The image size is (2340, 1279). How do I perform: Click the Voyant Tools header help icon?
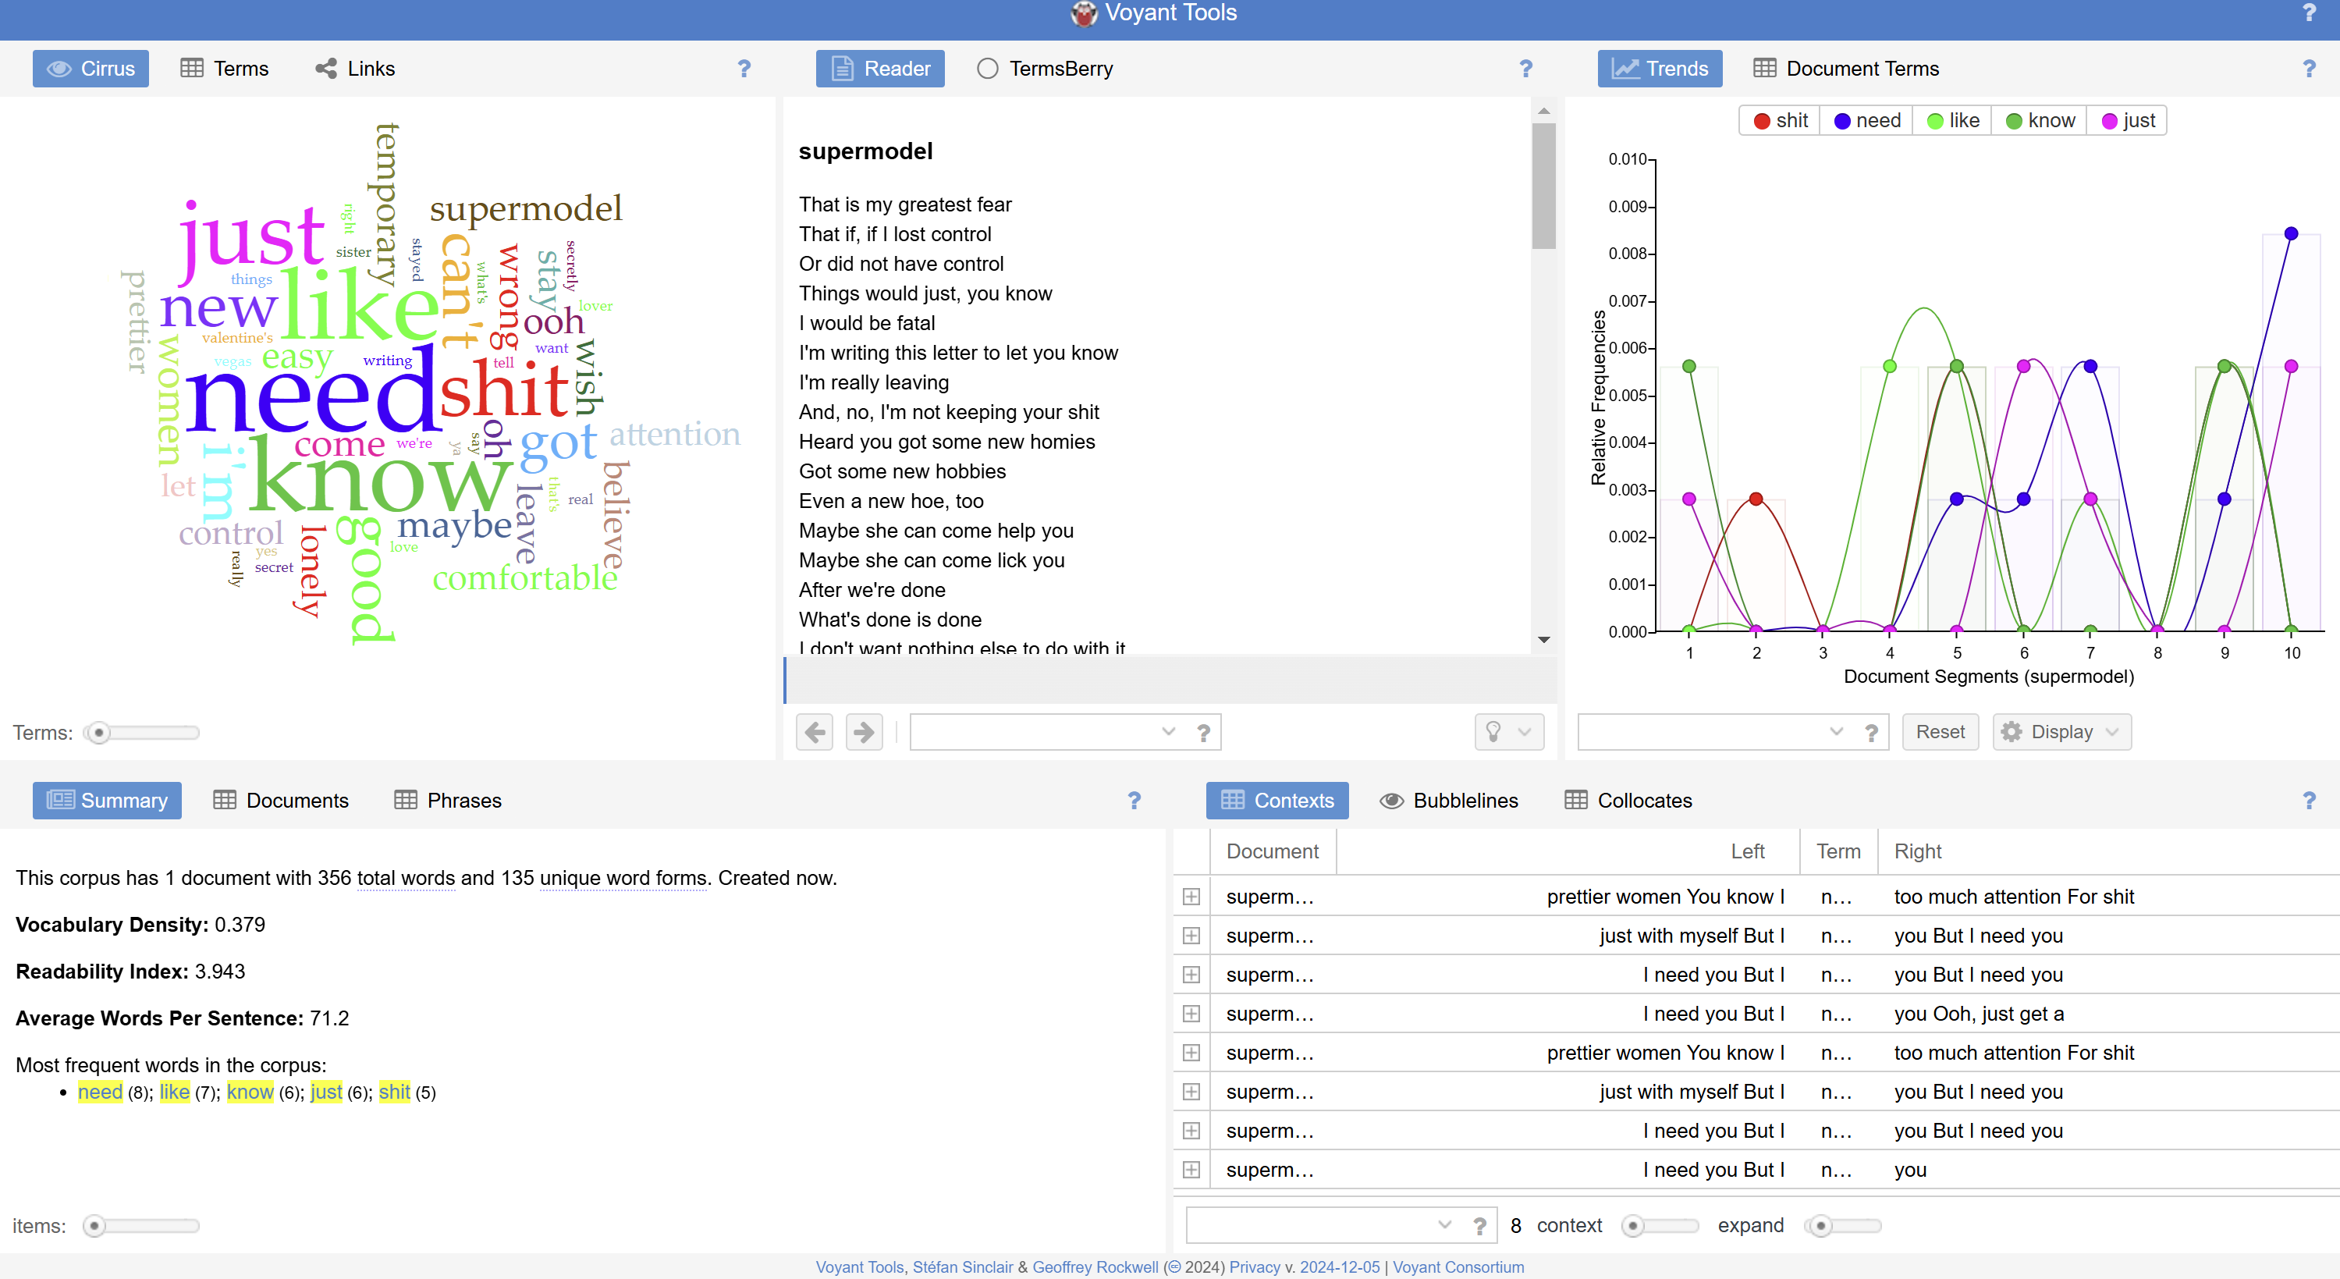point(2308,12)
